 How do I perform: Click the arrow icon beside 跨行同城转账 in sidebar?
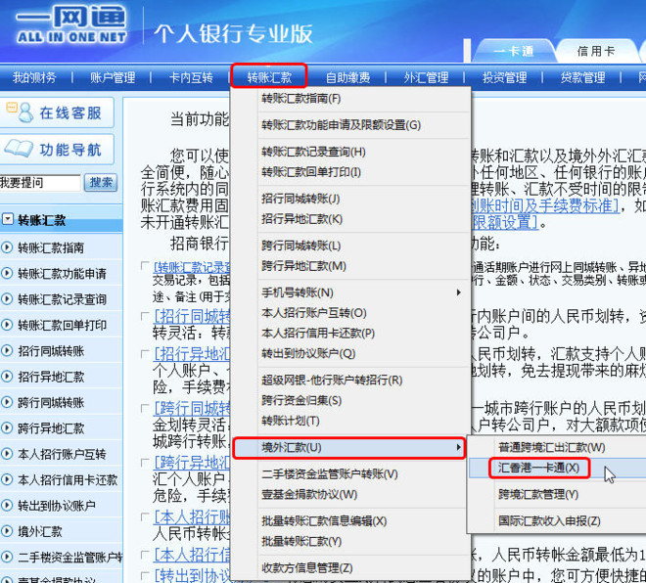[7, 402]
